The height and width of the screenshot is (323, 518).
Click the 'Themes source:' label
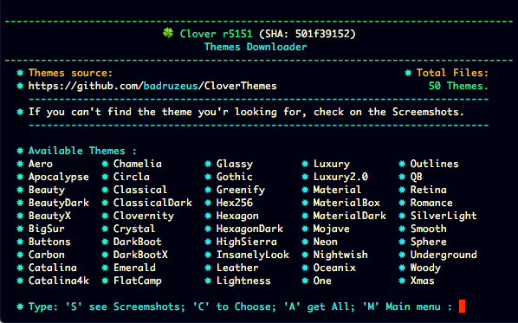tap(71, 73)
